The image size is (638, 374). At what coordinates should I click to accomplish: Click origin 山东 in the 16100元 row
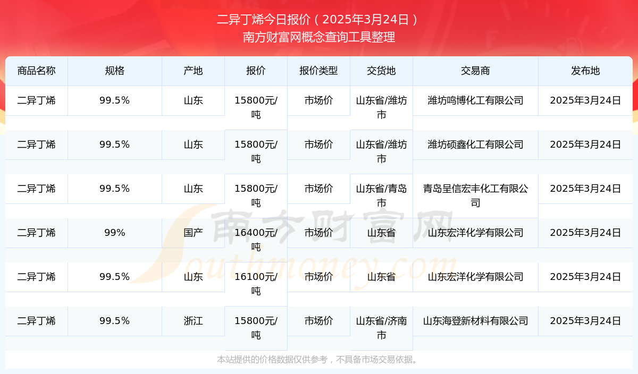click(193, 277)
